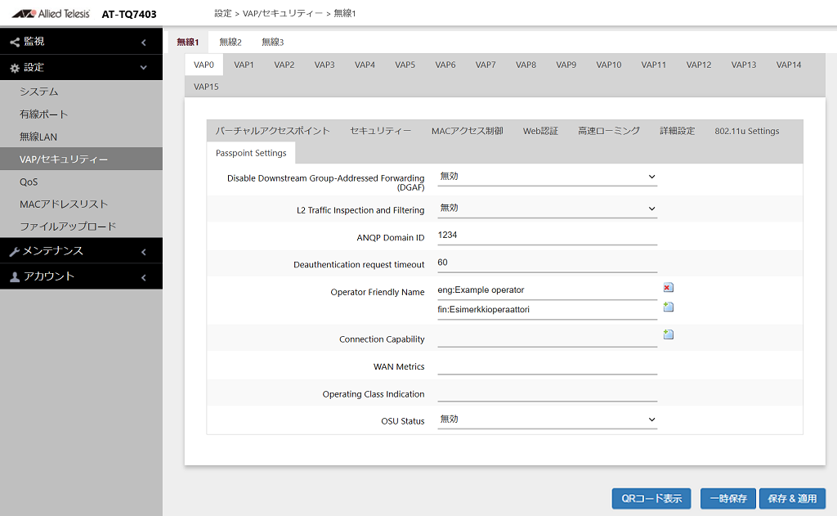Open the DGAF dropdown

(x=547, y=177)
